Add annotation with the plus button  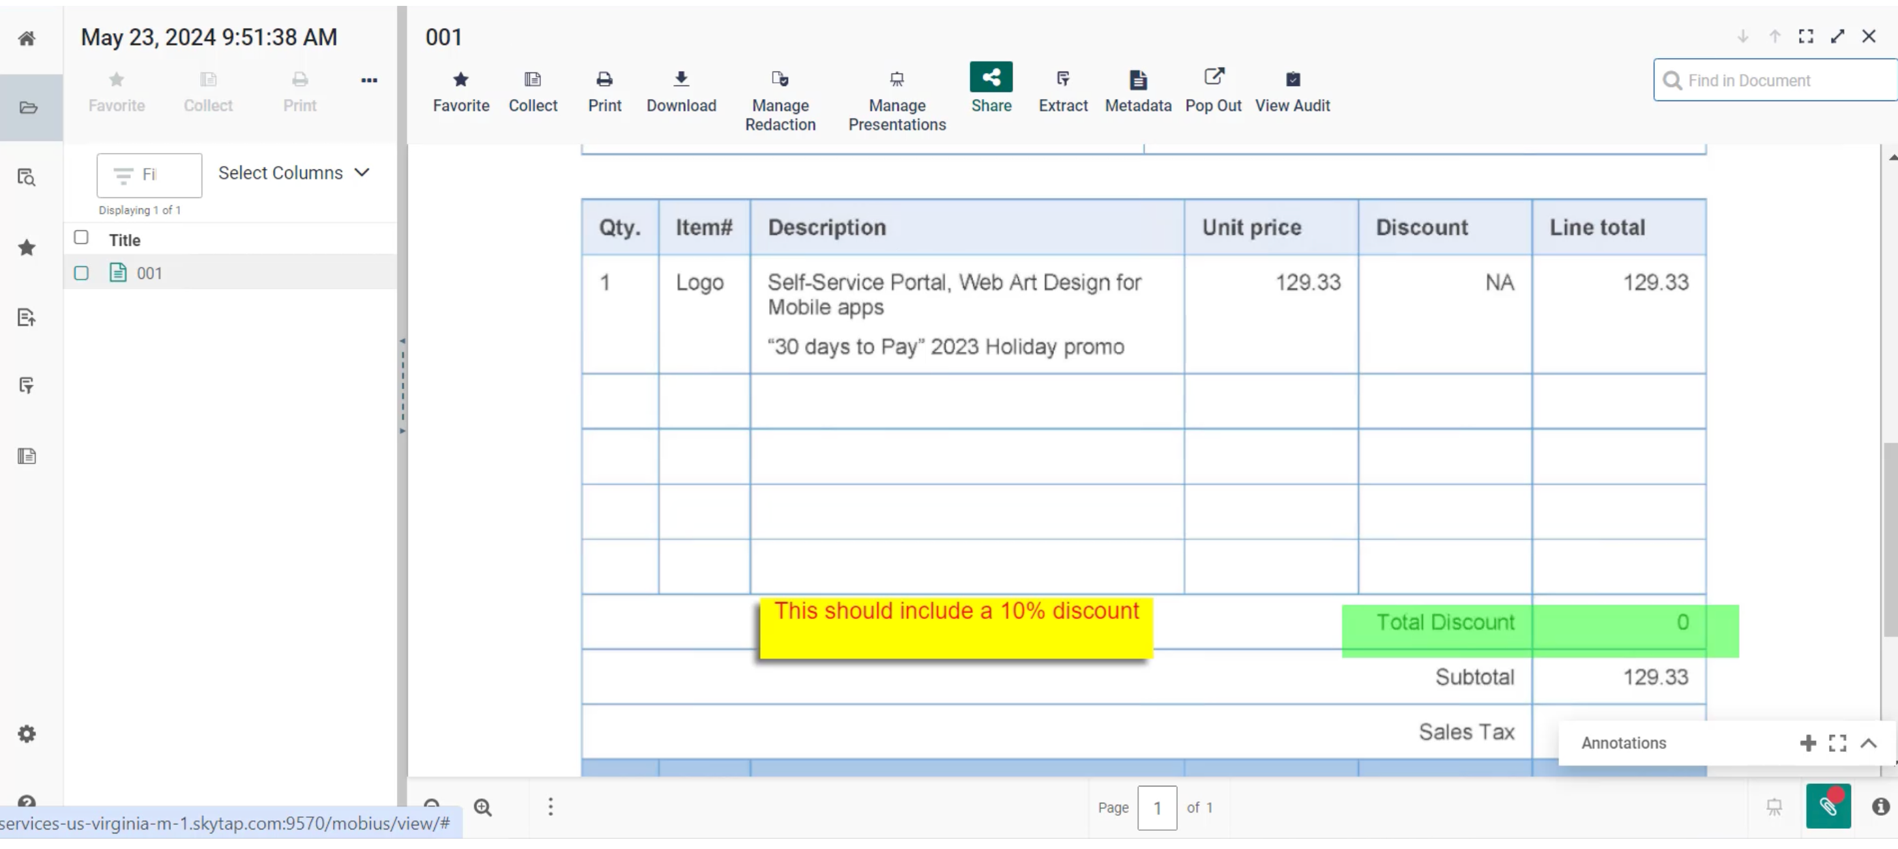(x=1807, y=743)
